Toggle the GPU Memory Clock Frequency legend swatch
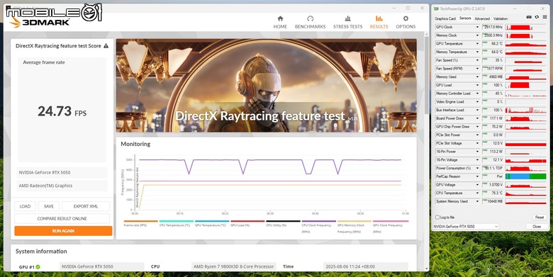553x277 pixels. pos(354,221)
